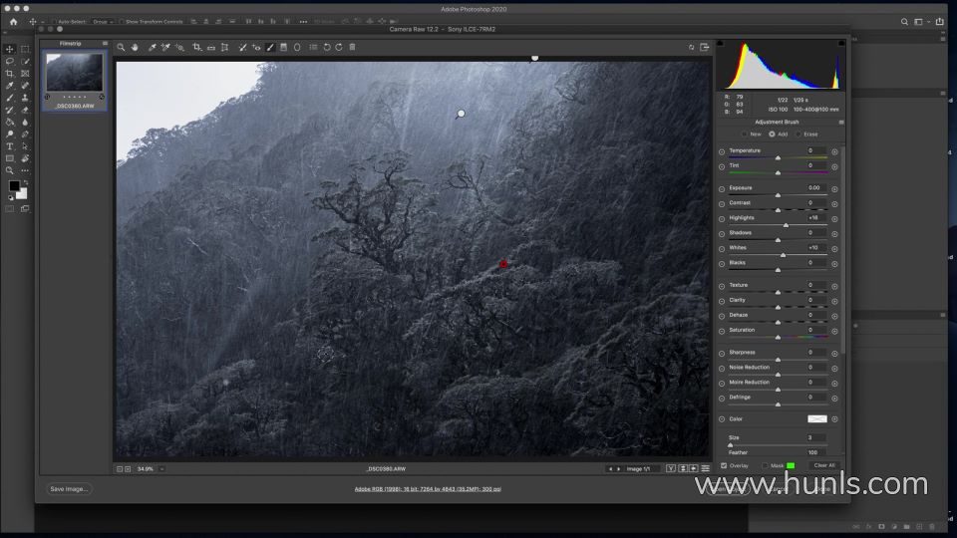Toggle full screen mode icon in Camera Raw
Screen dimensions: 957x538
(705, 47)
